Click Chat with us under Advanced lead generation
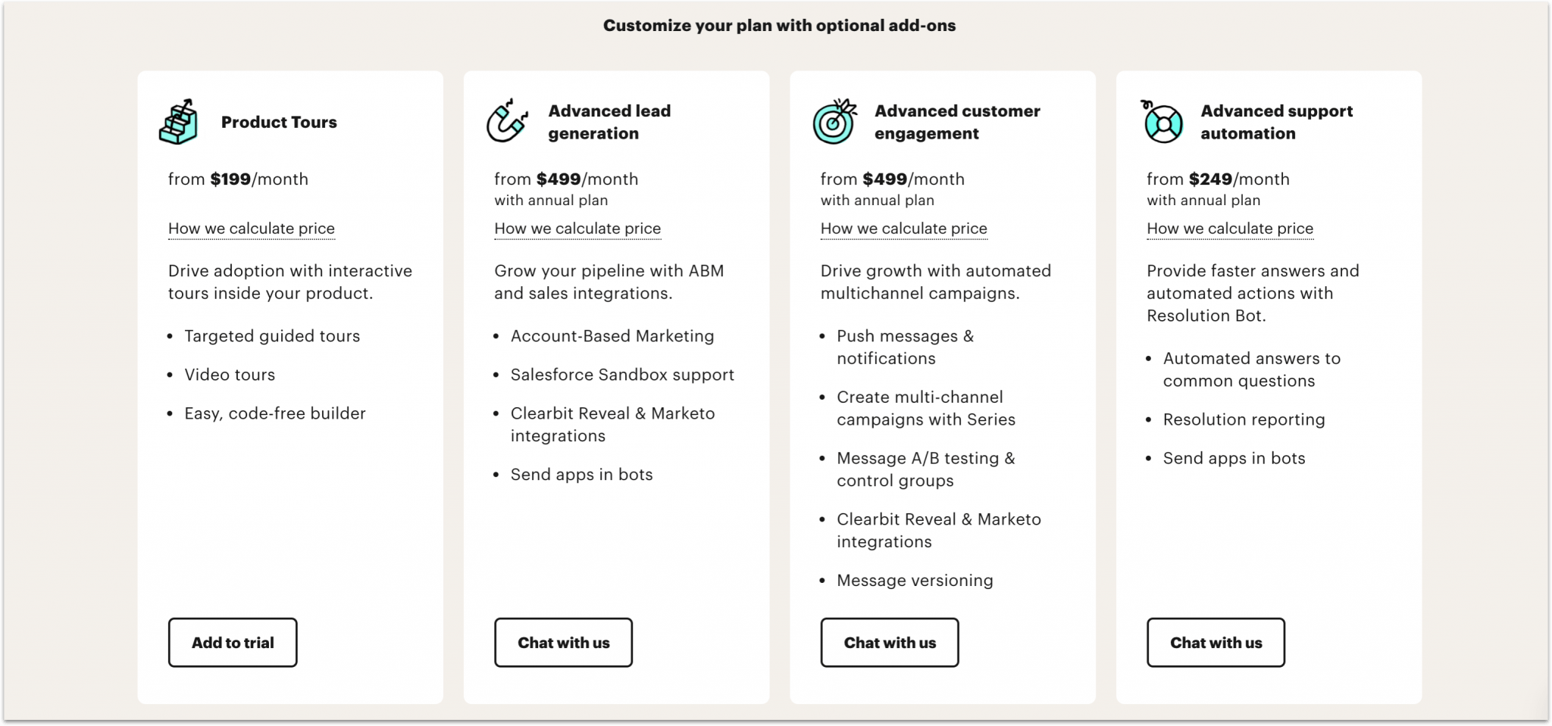1552x726 pixels. tap(563, 642)
